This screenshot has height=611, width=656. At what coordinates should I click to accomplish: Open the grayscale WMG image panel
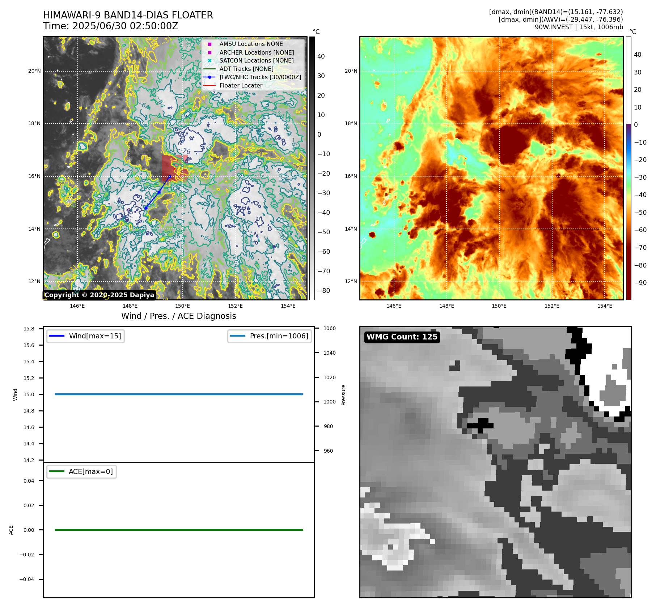pyautogui.click(x=495, y=462)
